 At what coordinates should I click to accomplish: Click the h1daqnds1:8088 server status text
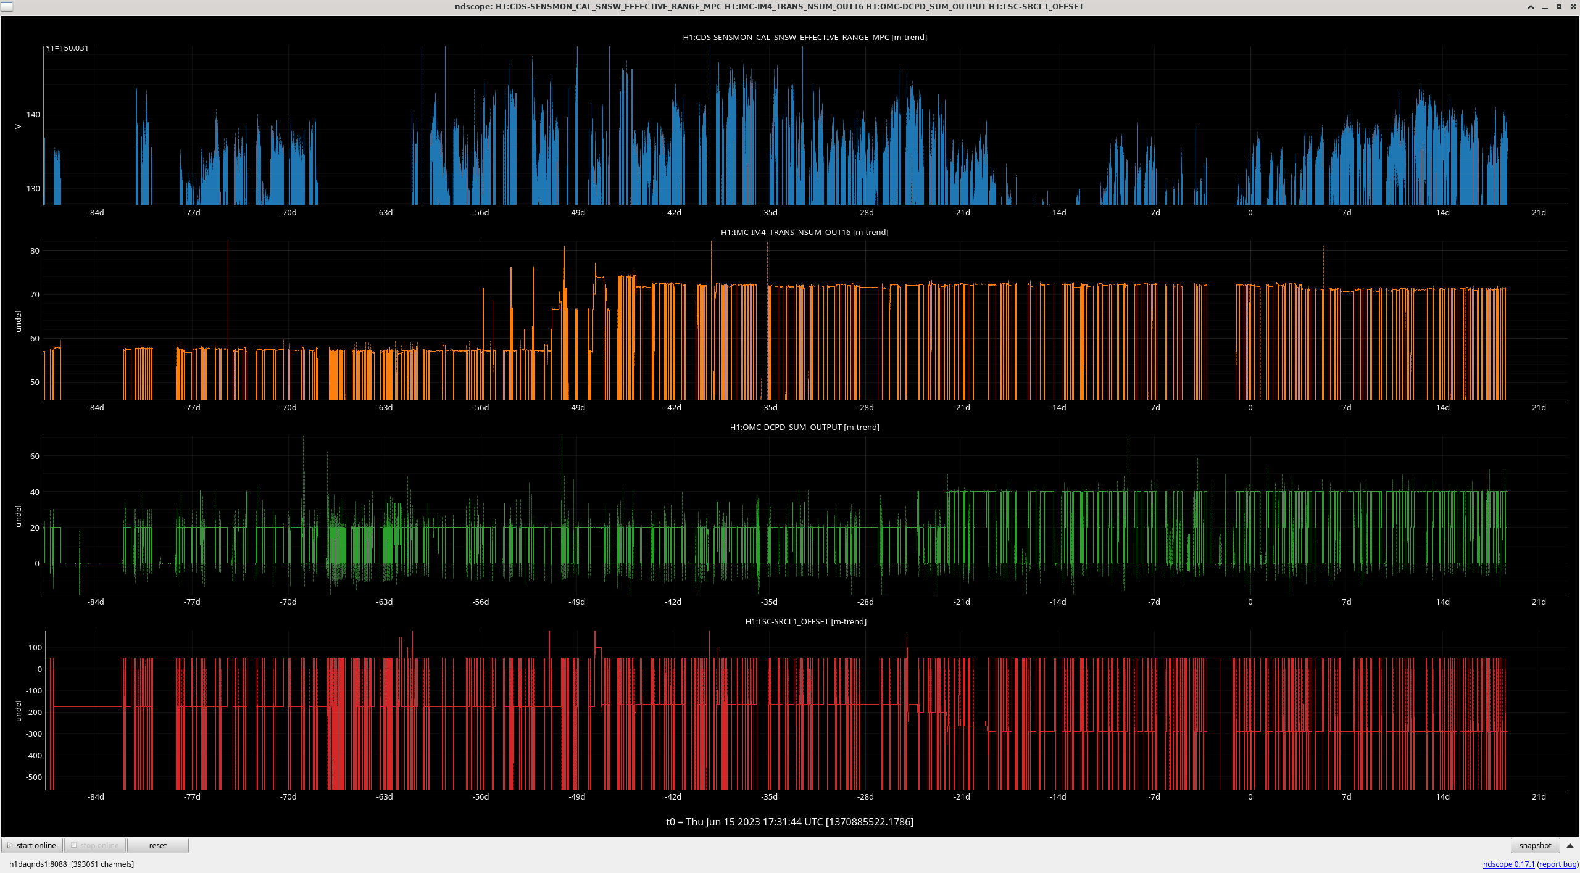pos(38,864)
